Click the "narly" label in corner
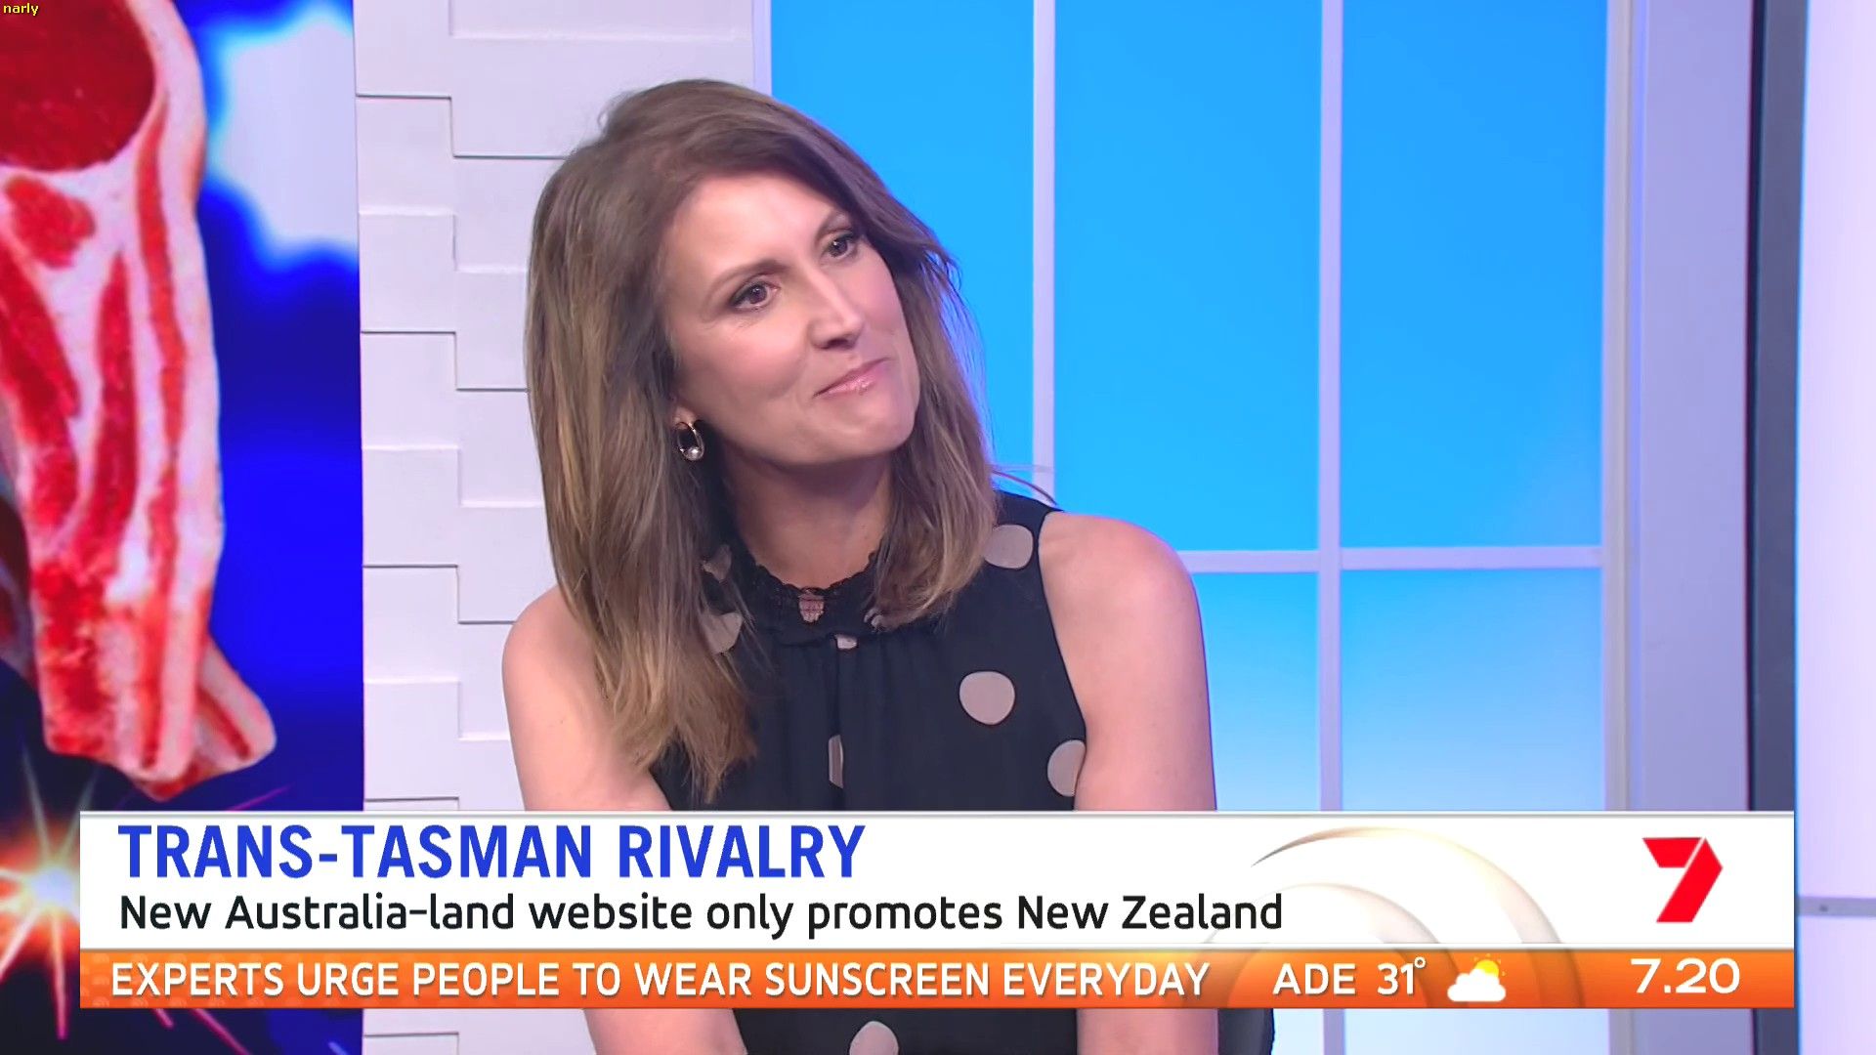Image resolution: width=1876 pixels, height=1055 pixels. point(21,9)
